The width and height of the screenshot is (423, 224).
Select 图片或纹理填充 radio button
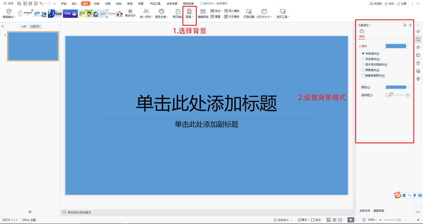pos(363,64)
